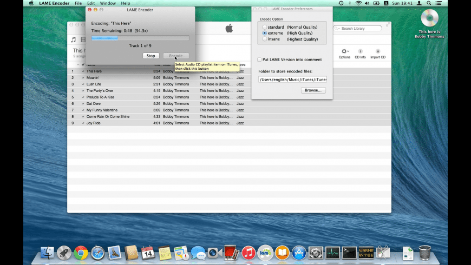Select the standard (Normal Quality) option
471x265 pixels.
(264, 27)
